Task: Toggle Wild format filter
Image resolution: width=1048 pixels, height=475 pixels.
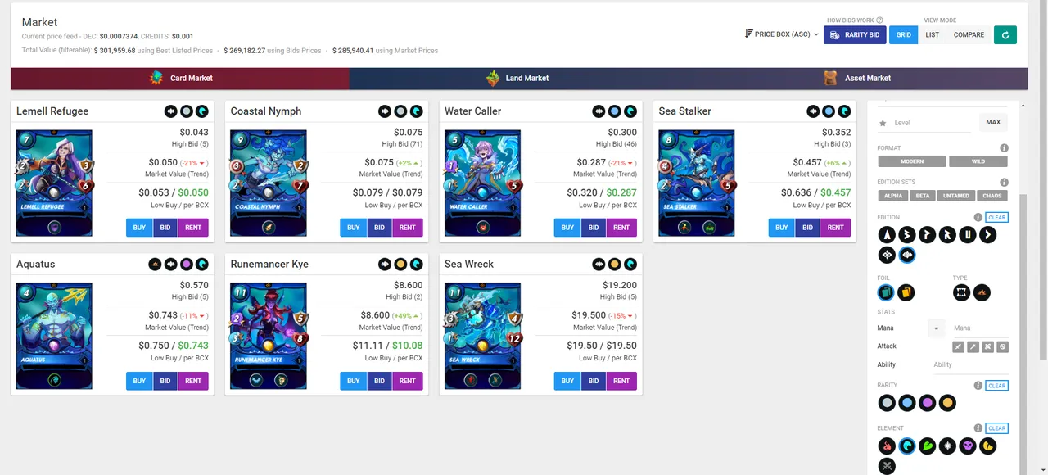Action: tap(978, 161)
